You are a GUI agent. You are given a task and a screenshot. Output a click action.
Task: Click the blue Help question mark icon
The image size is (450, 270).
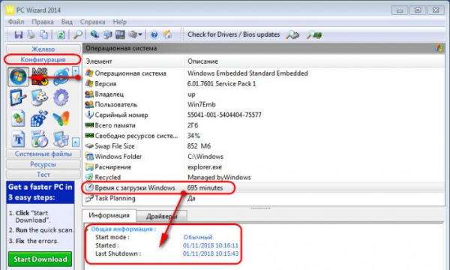pyautogui.click(x=154, y=34)
